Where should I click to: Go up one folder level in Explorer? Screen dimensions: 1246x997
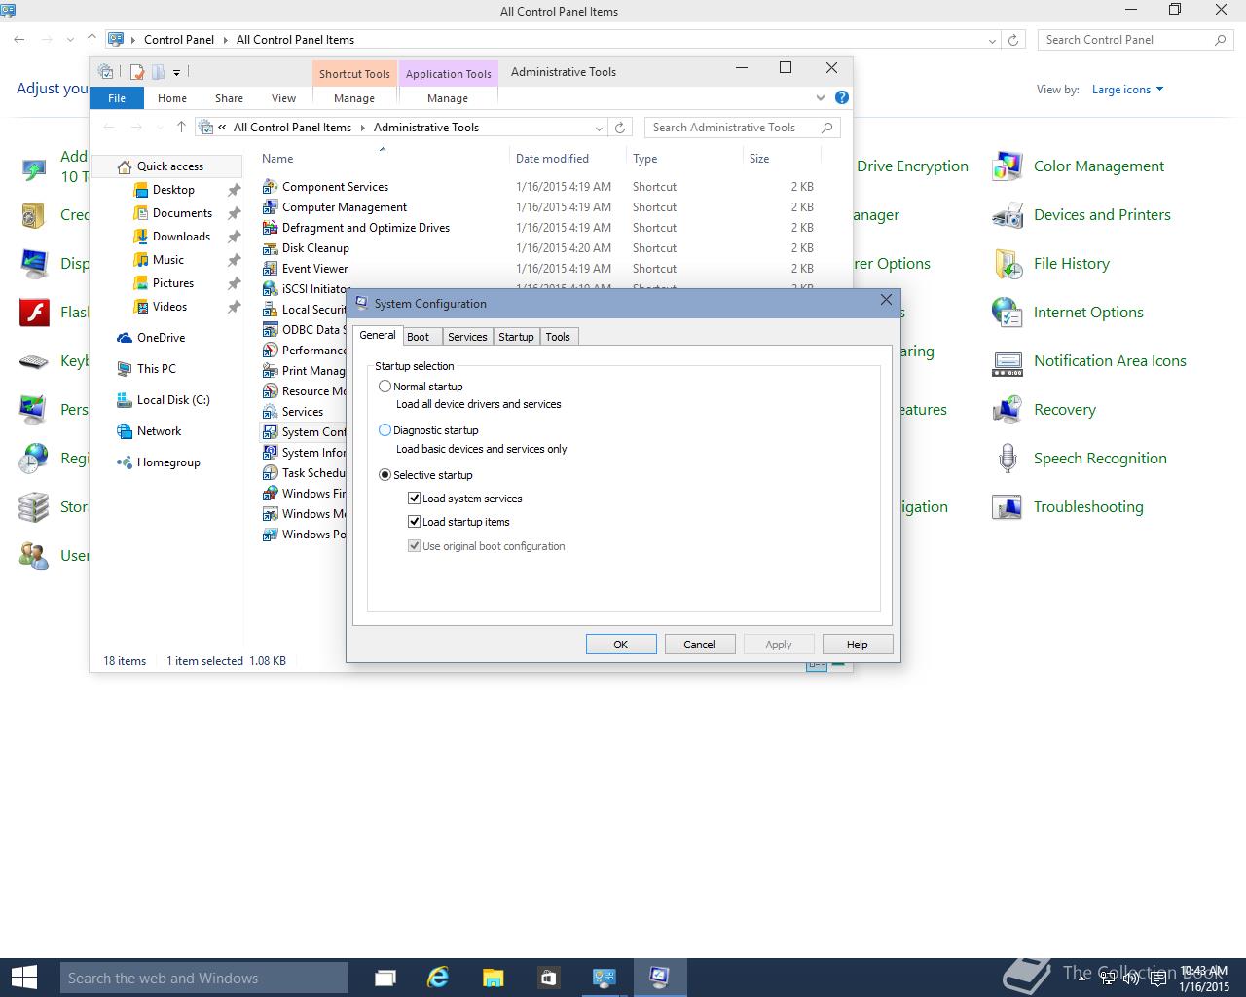coord(181,128)
